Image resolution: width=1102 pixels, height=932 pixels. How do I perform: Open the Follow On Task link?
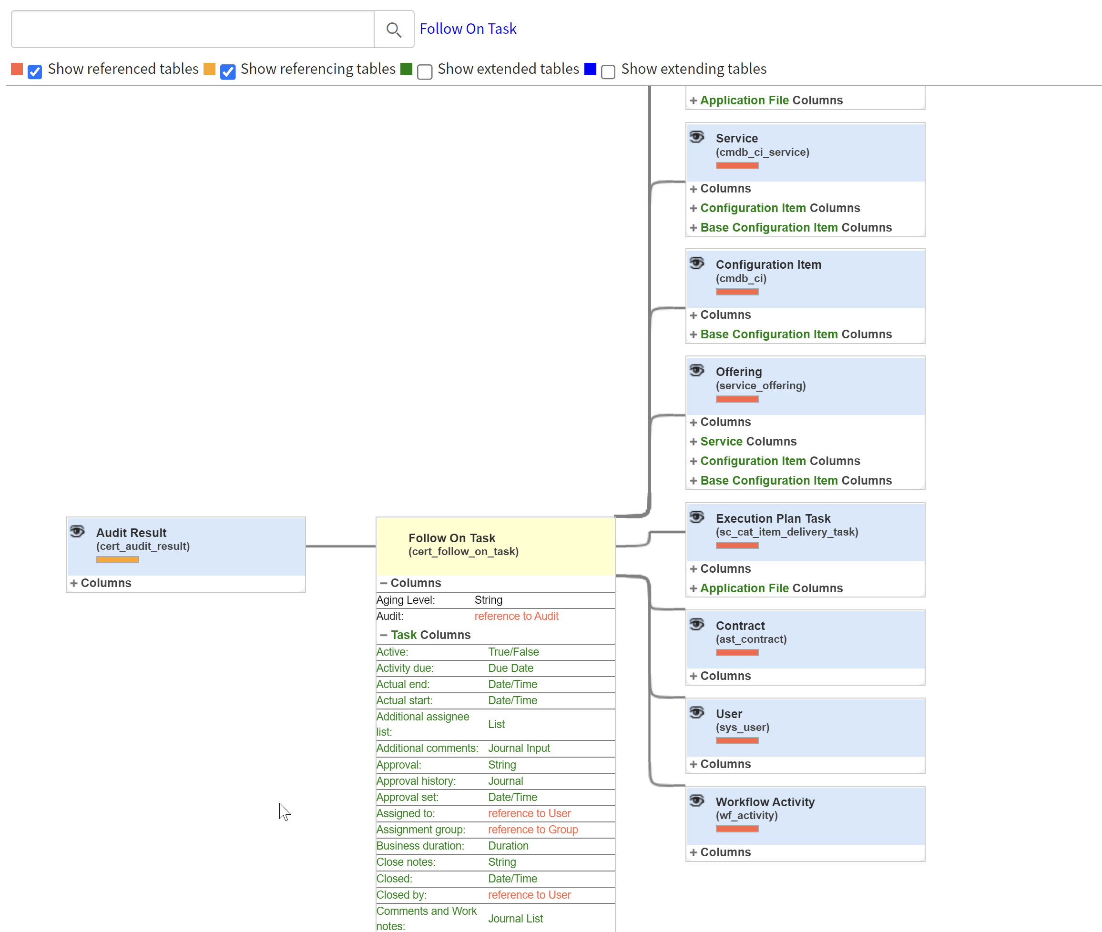[x=467, y=29]
